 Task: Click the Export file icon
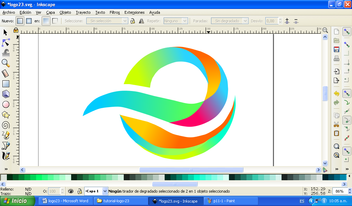336,80
